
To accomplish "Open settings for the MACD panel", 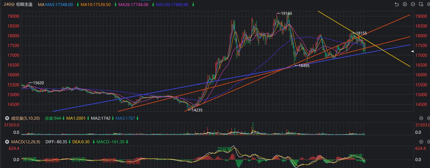I will (428, 142).
